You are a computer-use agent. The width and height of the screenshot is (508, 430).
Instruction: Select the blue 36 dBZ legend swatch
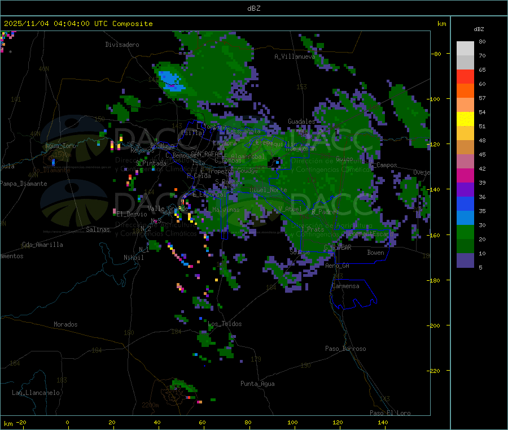click(x=465, y=203)
